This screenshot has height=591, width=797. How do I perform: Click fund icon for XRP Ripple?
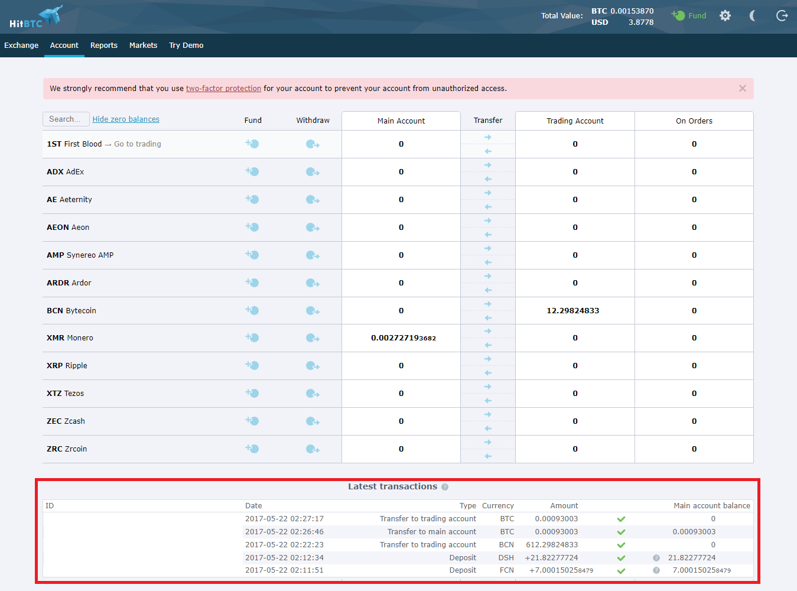(x=252, y=365)
